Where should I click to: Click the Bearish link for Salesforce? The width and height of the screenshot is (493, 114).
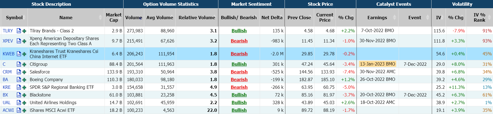(239, 72)
